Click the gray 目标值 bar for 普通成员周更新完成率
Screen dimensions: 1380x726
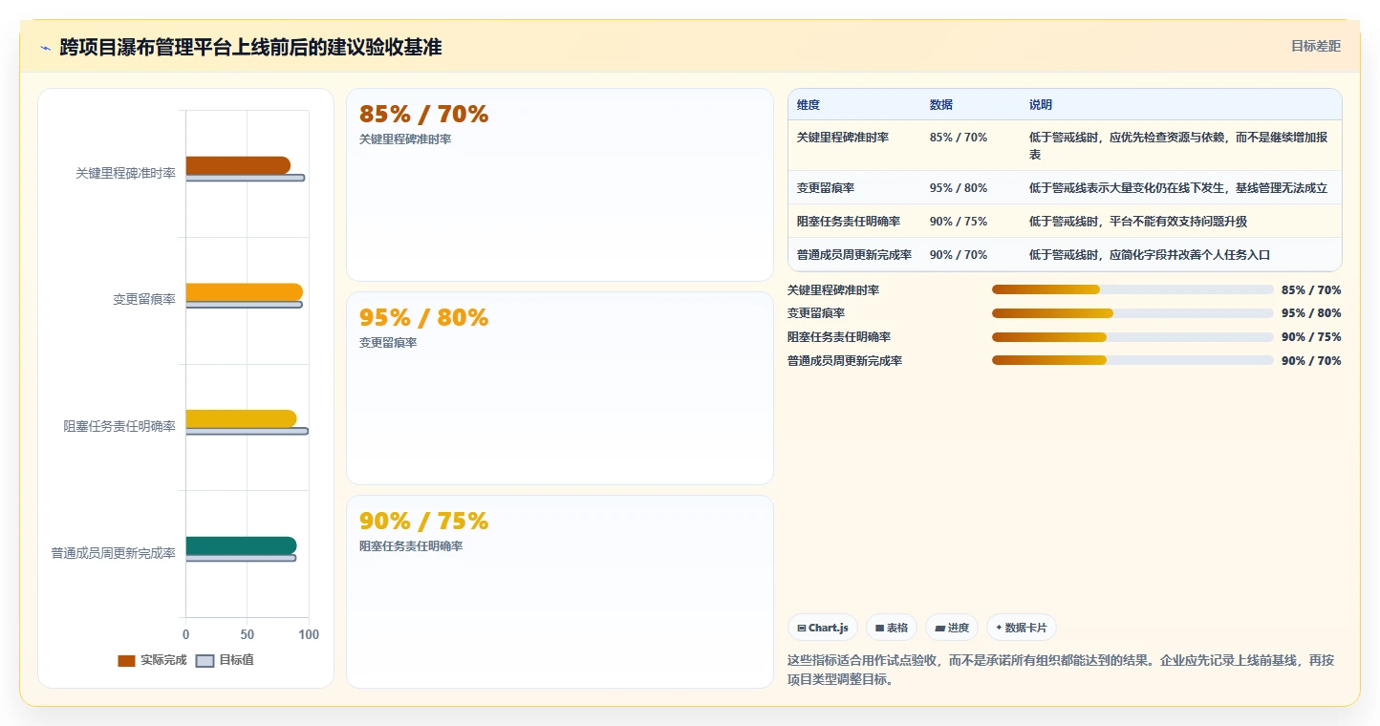[x=241, y=558]
